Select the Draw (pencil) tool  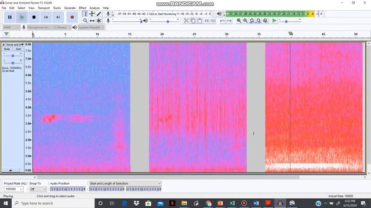click(99, 14)
